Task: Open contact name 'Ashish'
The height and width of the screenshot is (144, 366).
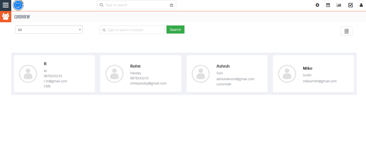Action: pyautogui.click(x=223, y=66)
